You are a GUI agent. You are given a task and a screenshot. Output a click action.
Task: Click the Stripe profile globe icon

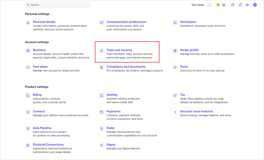pyautogui.click(x=175, y=51)
